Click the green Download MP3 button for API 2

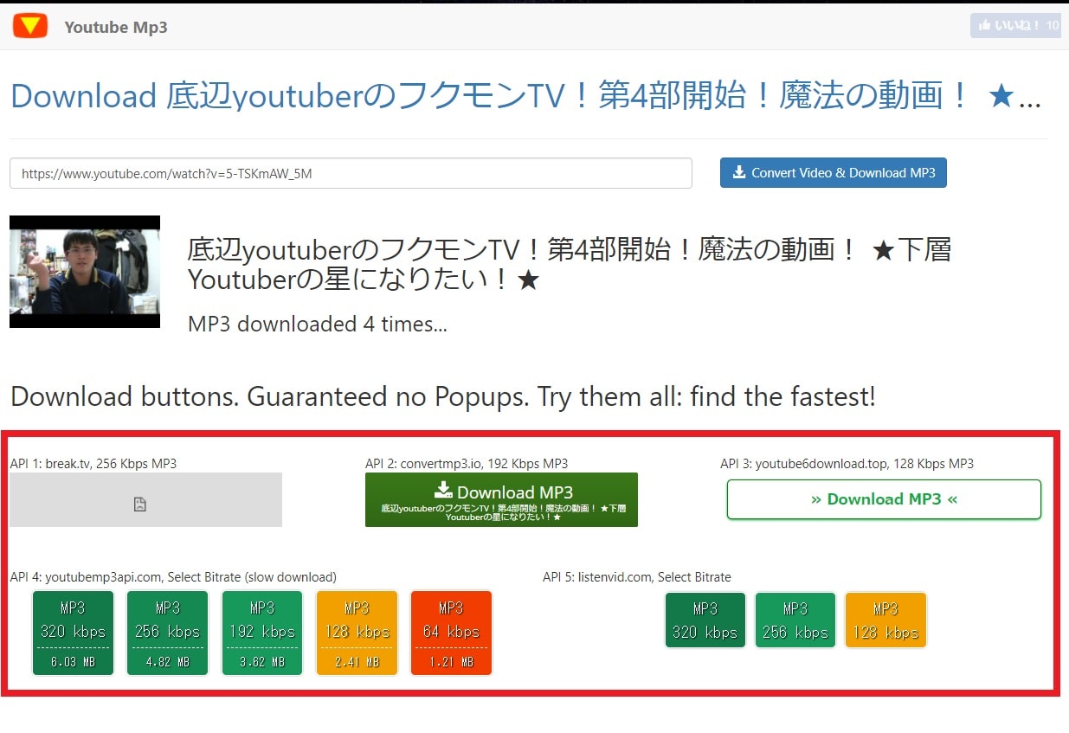501,499
